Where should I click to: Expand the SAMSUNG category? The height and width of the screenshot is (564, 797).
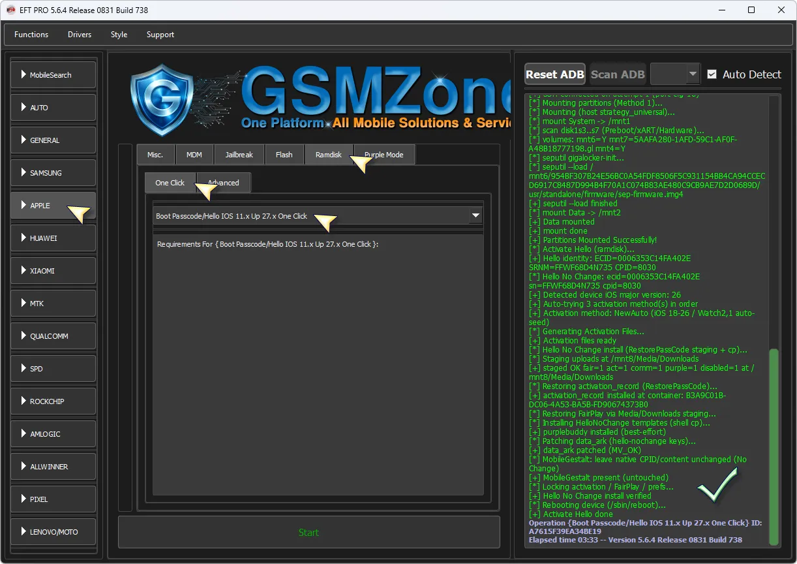[53, 173]
